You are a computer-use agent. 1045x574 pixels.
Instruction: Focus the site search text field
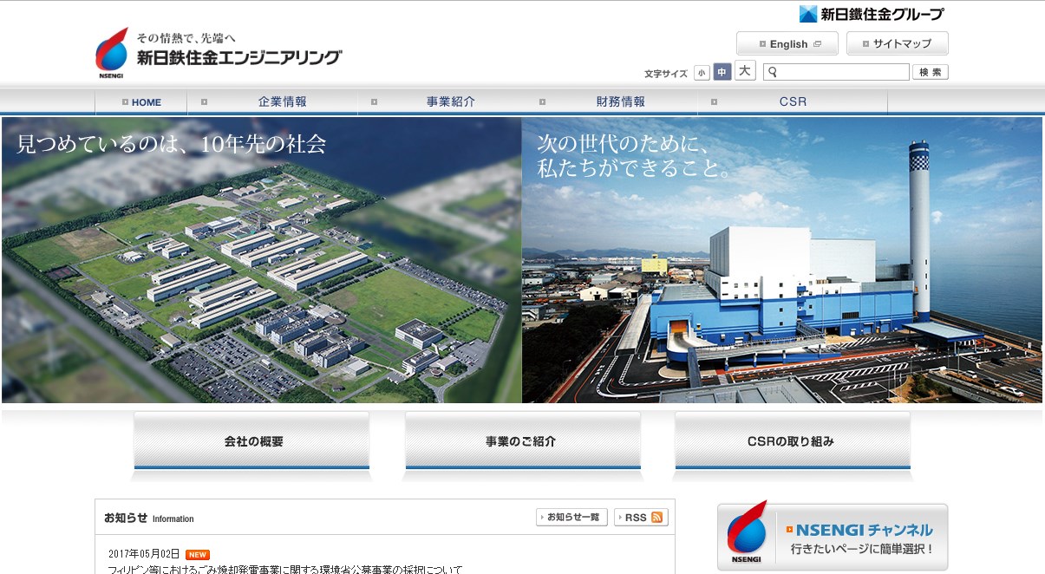(836, 72)
